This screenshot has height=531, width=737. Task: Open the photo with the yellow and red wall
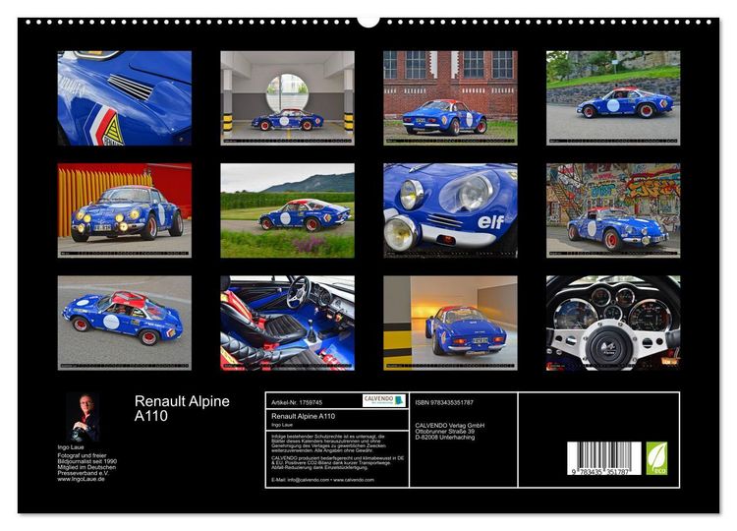[x=125, y=210]
